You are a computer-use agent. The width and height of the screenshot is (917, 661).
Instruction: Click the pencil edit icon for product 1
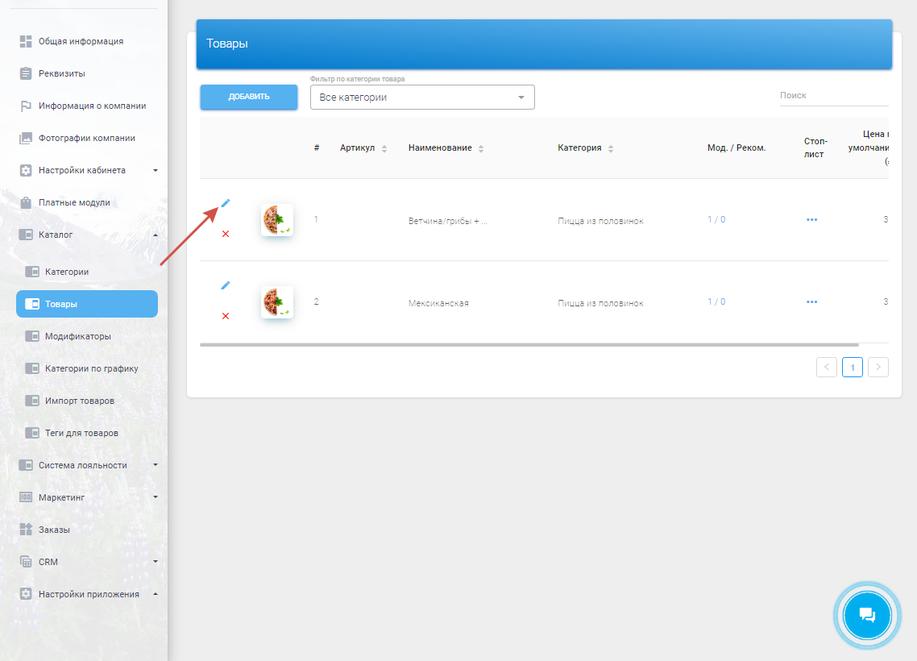point(226,202)
